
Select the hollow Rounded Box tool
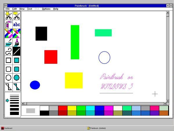(x=9, y=69)
